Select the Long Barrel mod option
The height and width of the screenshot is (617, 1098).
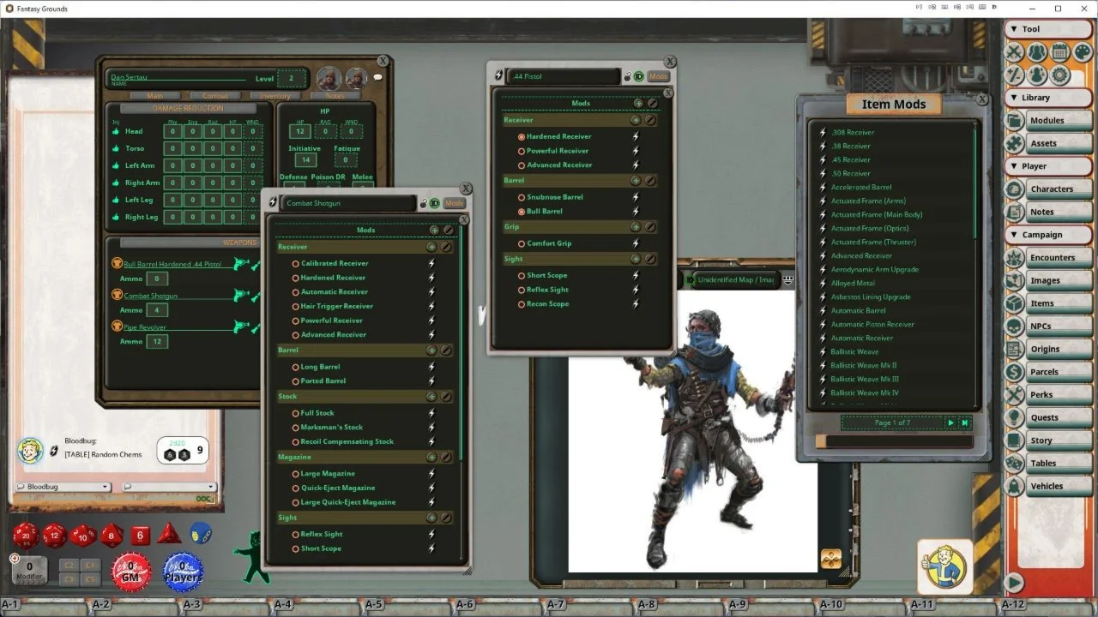(296, 367)
